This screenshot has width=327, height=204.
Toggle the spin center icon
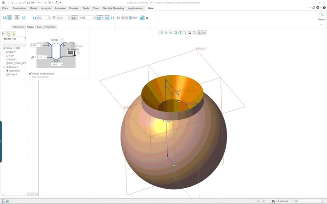click(x=204, y=33)
